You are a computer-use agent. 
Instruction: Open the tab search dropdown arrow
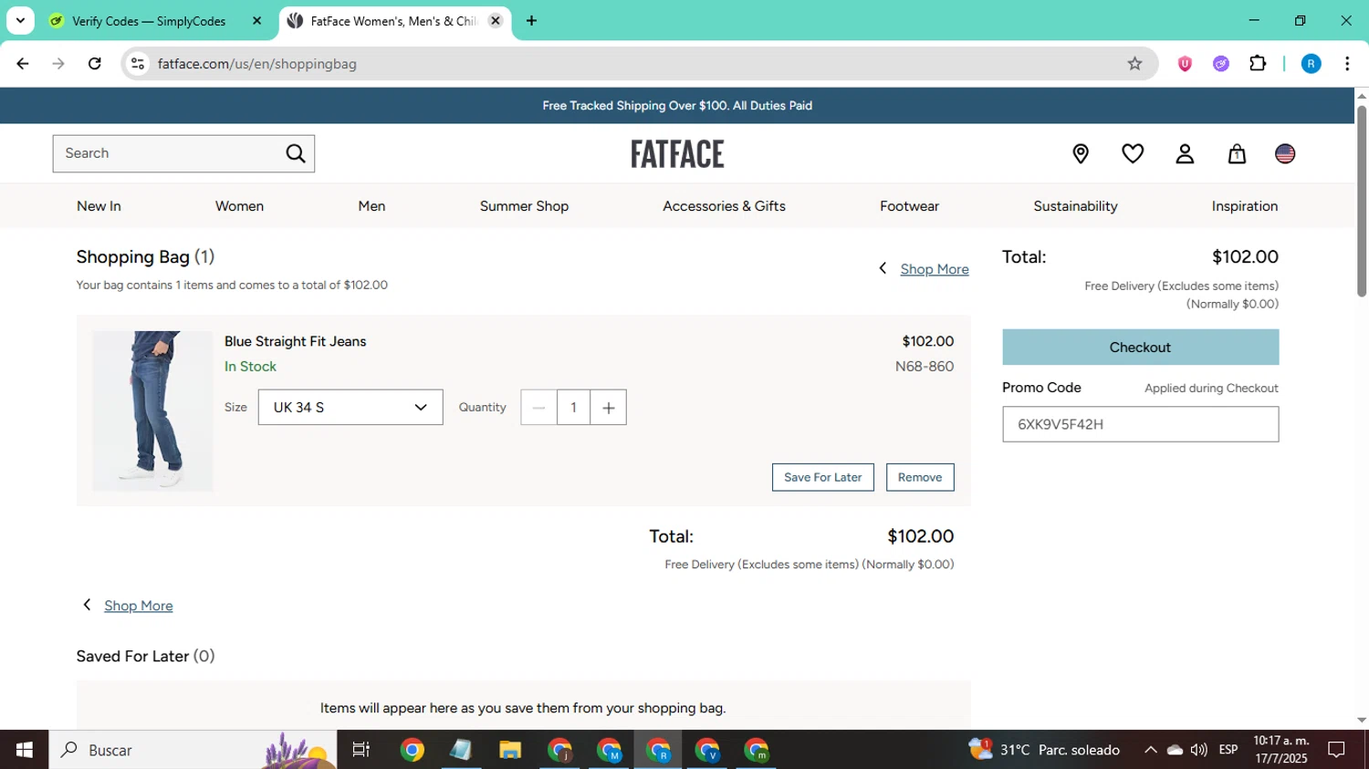coord(20,20)
